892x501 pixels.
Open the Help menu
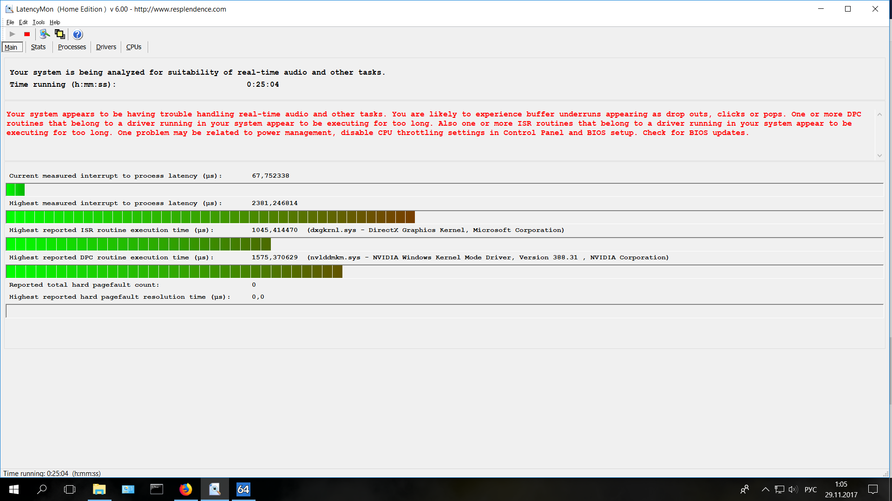coord(55,22)
